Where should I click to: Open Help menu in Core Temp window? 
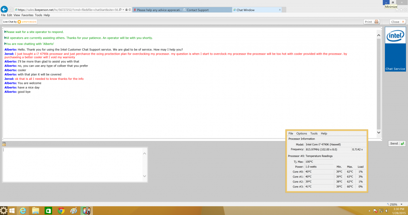(x=324, y=133)
